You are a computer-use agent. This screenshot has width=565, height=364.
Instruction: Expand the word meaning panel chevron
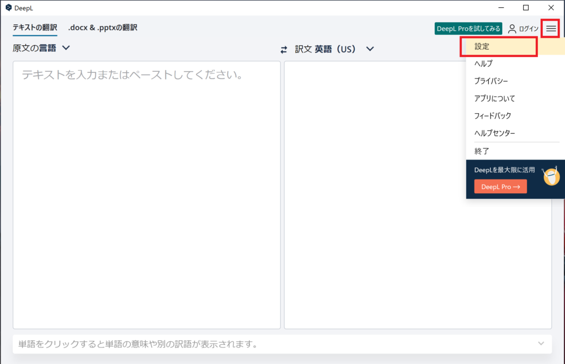pyautogui.click(x=541, y=344)
